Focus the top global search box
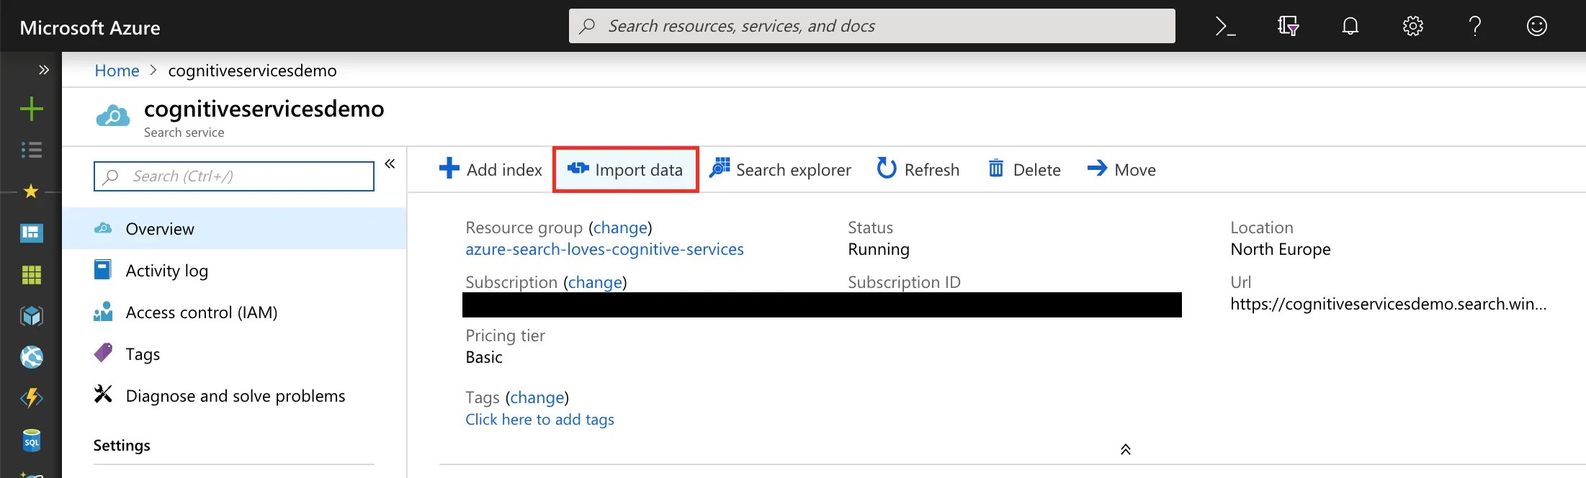Viewport: 1586px width, 478px height. click(872, 26)
